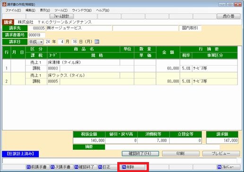244x172 pixels.
Task: Click the 商品名 column header
Action: tap(84, 49)
